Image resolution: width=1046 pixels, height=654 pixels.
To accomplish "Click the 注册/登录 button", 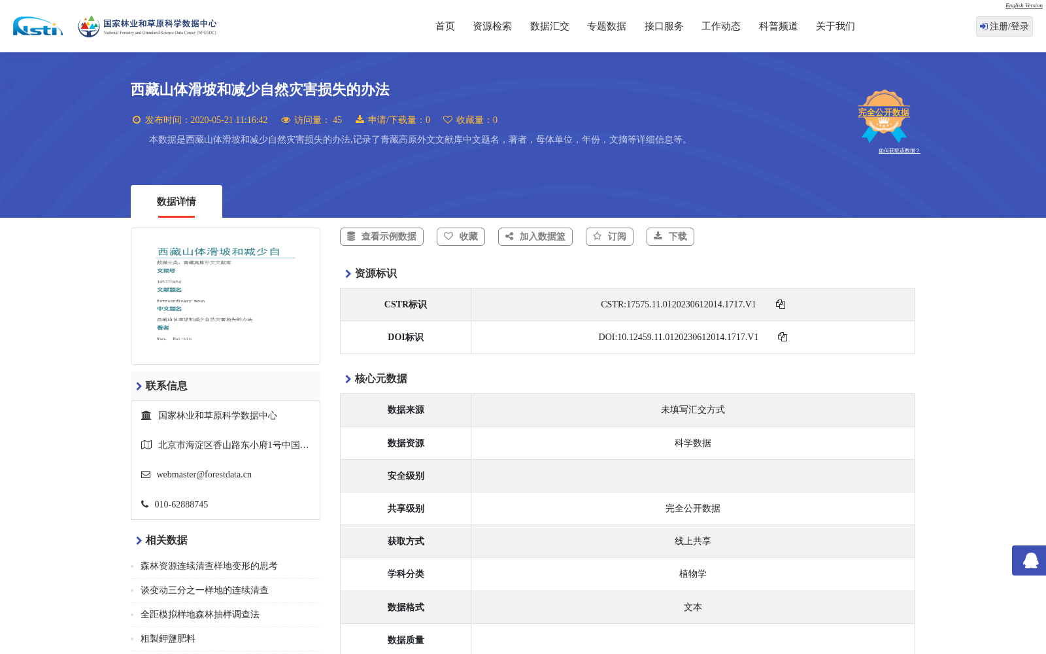I will [x=1004, y=26].
